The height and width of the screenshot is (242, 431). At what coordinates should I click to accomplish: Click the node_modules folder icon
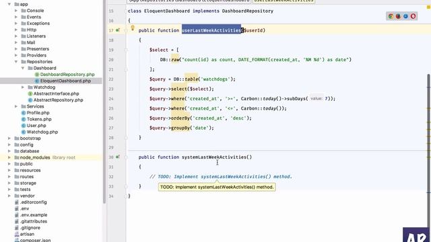tap(17, 157)
